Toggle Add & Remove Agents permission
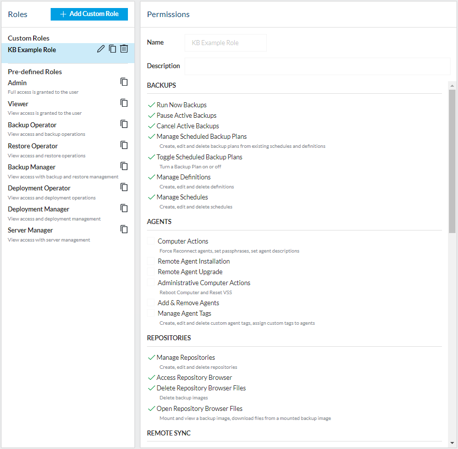 (151, 303)
